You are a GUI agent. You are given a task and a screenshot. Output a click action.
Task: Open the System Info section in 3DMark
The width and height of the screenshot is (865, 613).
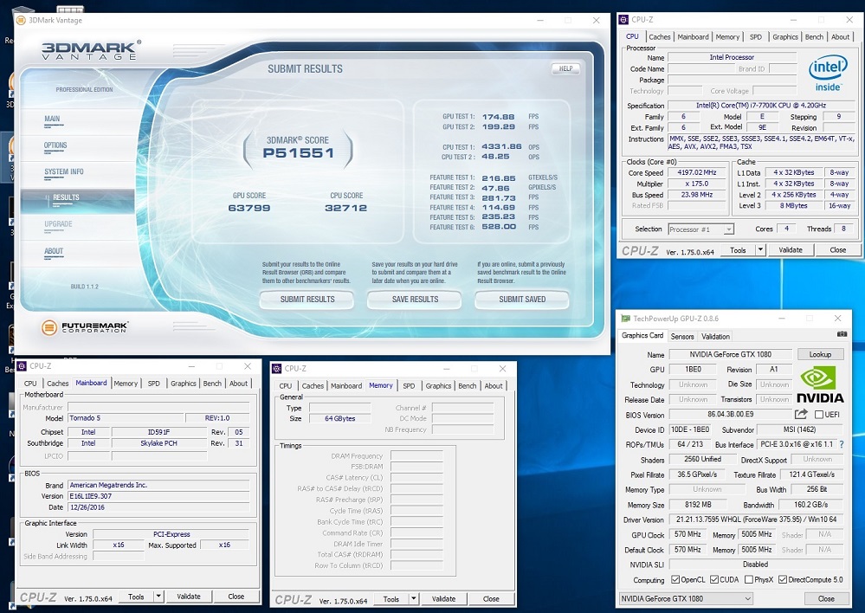point(64,172)
